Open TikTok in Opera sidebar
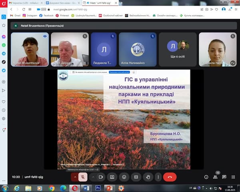Screen dimensions: 240x192 4,62
